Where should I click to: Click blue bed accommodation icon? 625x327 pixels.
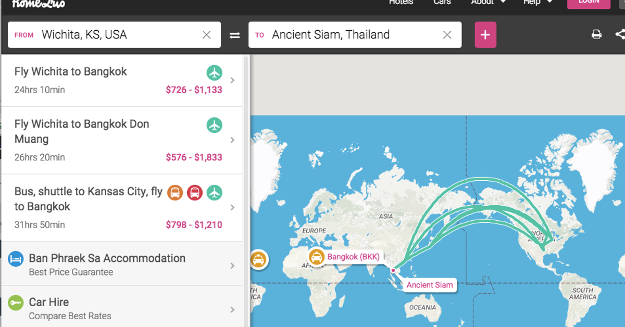pos(16,258)
